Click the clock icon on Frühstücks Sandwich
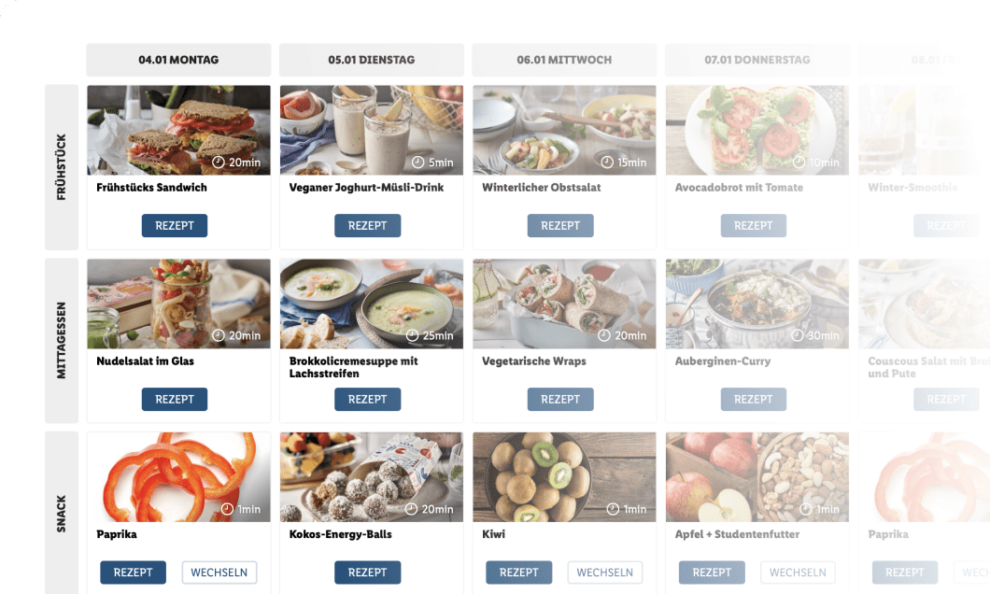Image resolution: width=990 pixels, height=594 pixels. [219, 163]
